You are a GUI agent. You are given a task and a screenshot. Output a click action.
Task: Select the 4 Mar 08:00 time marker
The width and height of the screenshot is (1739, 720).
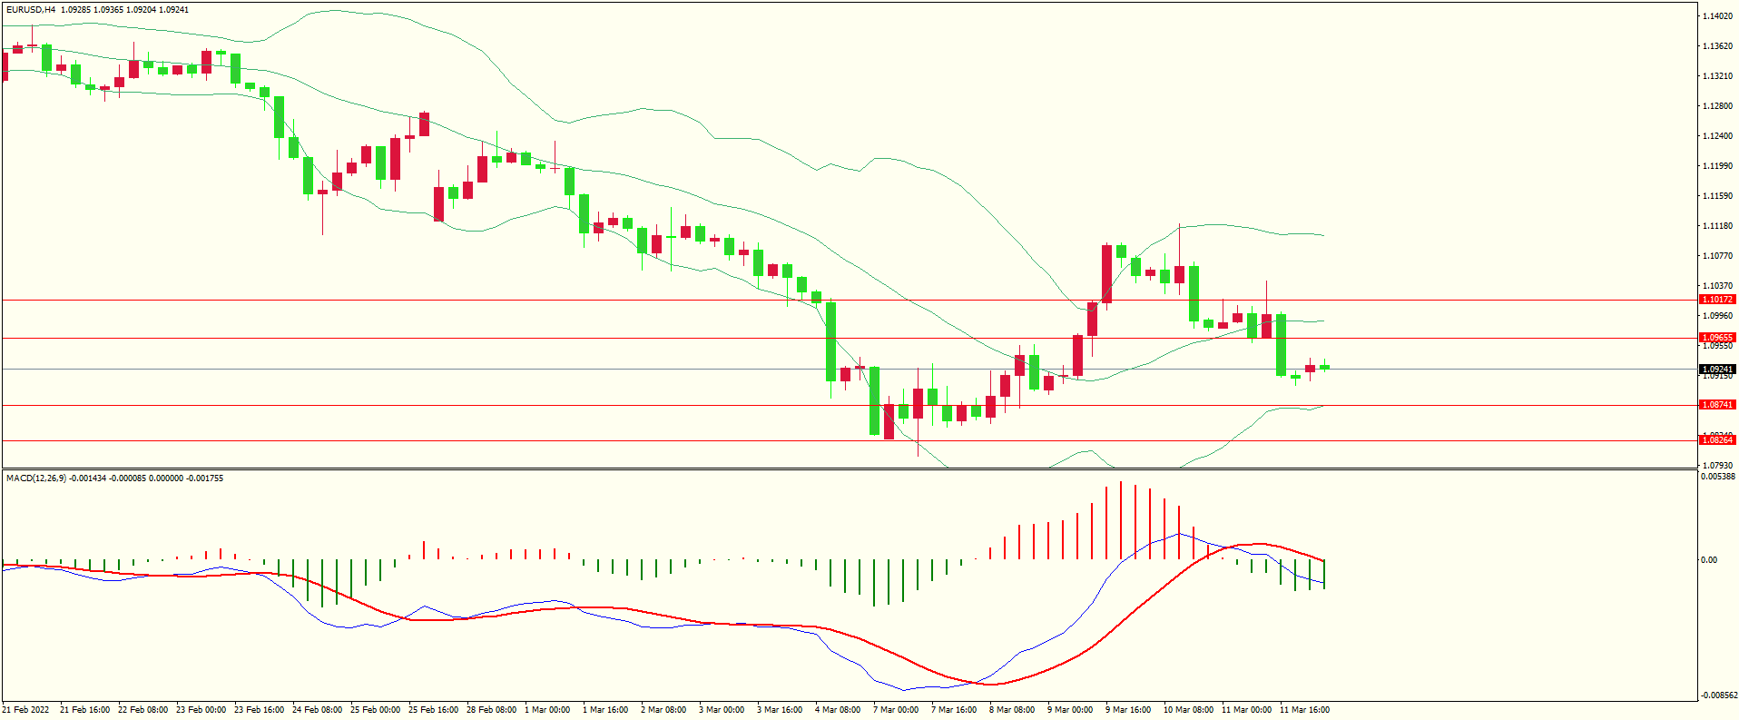pos(837,710)
